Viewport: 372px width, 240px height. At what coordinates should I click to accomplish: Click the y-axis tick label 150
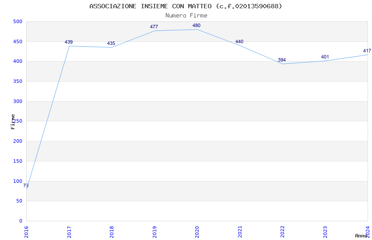click(18, 161)
